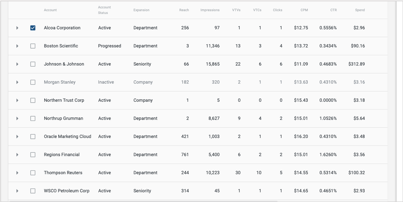The image size is (403, 202).
Task: Sort by the VTCs column header
Action: pos(257,10)
